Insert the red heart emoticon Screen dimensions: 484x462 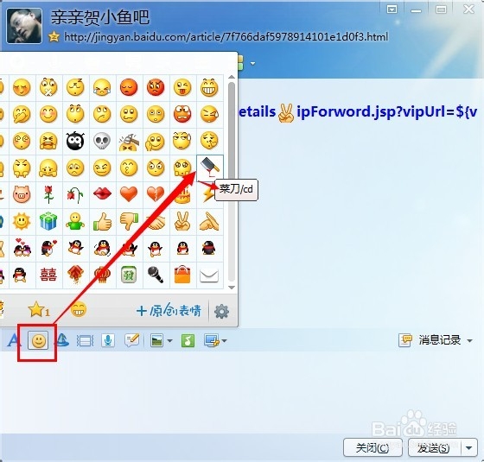[129, 194]
